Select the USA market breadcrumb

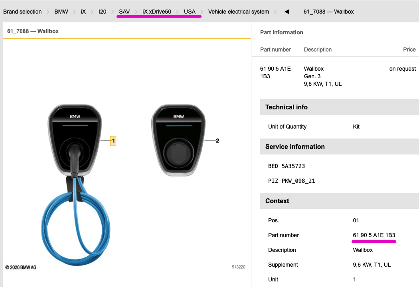[190, 12]
